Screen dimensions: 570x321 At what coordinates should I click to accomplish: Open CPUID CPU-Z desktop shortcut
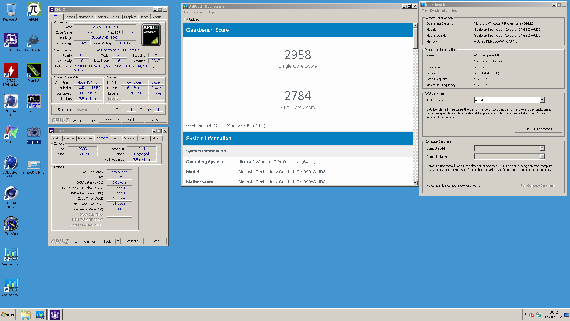click(x=11, y=42)
